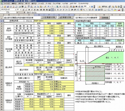Click the Borders icon in the formatting toolbar

click(105, 10)
